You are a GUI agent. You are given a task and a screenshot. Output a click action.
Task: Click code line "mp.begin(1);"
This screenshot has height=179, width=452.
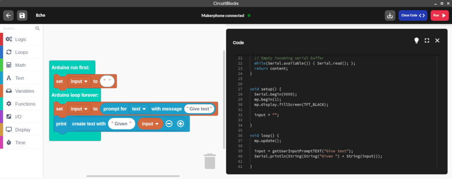coord(267,99)
